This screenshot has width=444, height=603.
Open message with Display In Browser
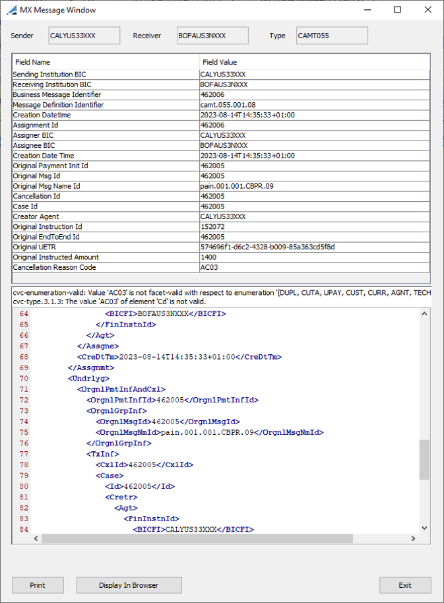(129, 585)
